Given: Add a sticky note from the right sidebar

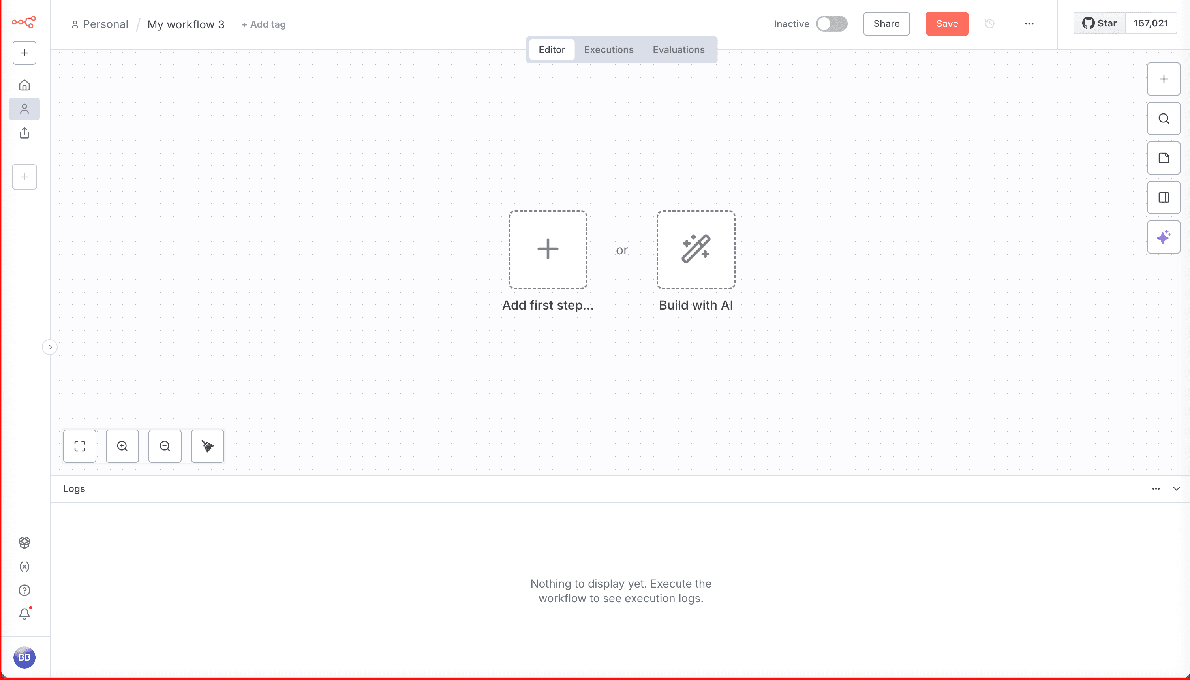Looking at the screenshot, I should click(1164, 158).
